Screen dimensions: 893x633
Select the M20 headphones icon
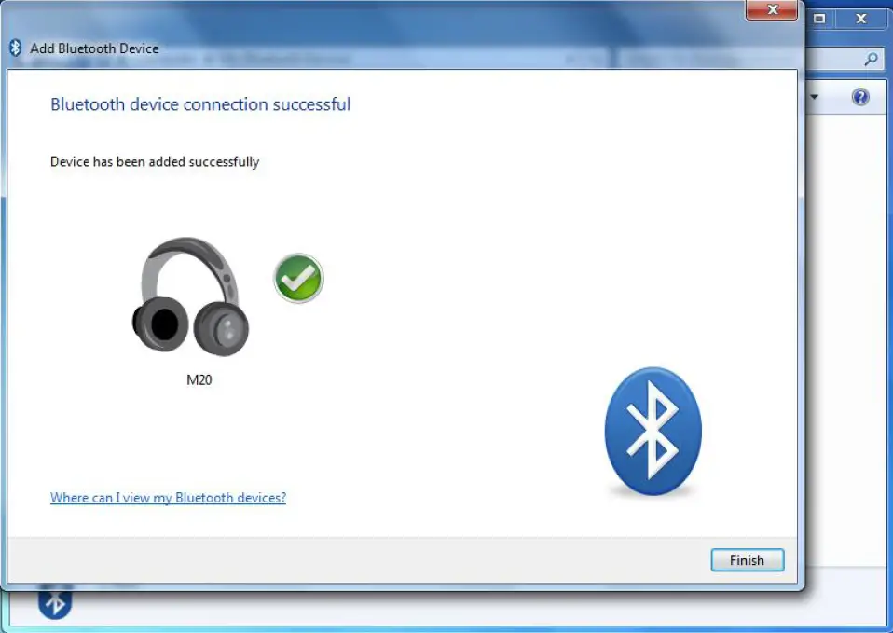(x=190, y=296)
